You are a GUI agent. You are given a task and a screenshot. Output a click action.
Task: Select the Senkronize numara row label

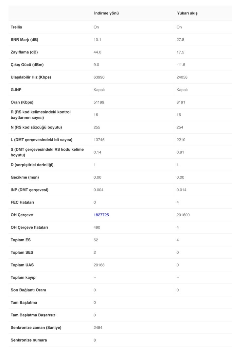(x=29, y=340)
